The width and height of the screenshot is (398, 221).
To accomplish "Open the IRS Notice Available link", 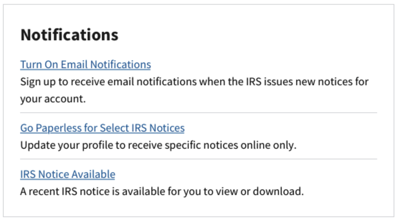I will pyautogui.click(x=68, y=174).
